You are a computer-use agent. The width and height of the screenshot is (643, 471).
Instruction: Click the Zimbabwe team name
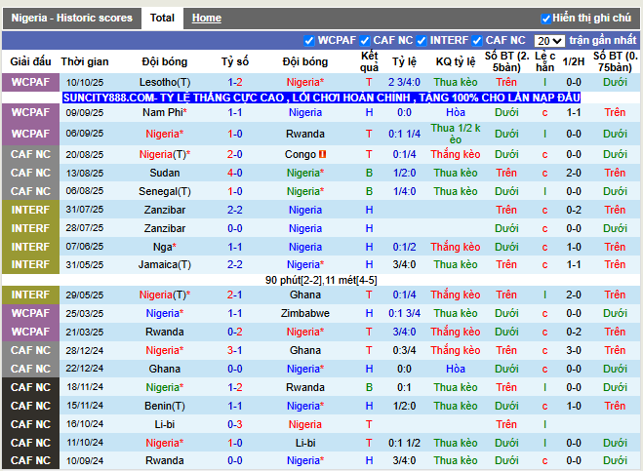(x=304, y=314)
